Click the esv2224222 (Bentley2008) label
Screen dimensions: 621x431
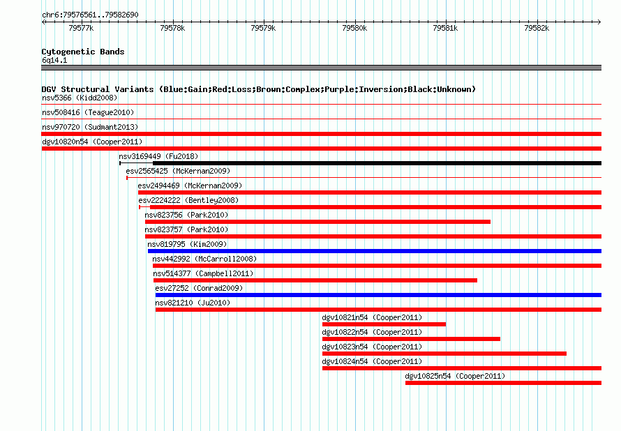click(188, 200)
